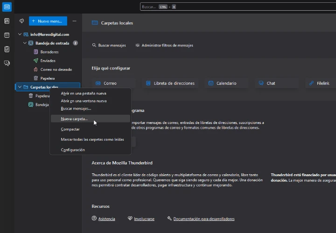Click the info@lureodigital.com account icon
The width and height of the screenshot is (336, 233).
click(x=26, y=34)
